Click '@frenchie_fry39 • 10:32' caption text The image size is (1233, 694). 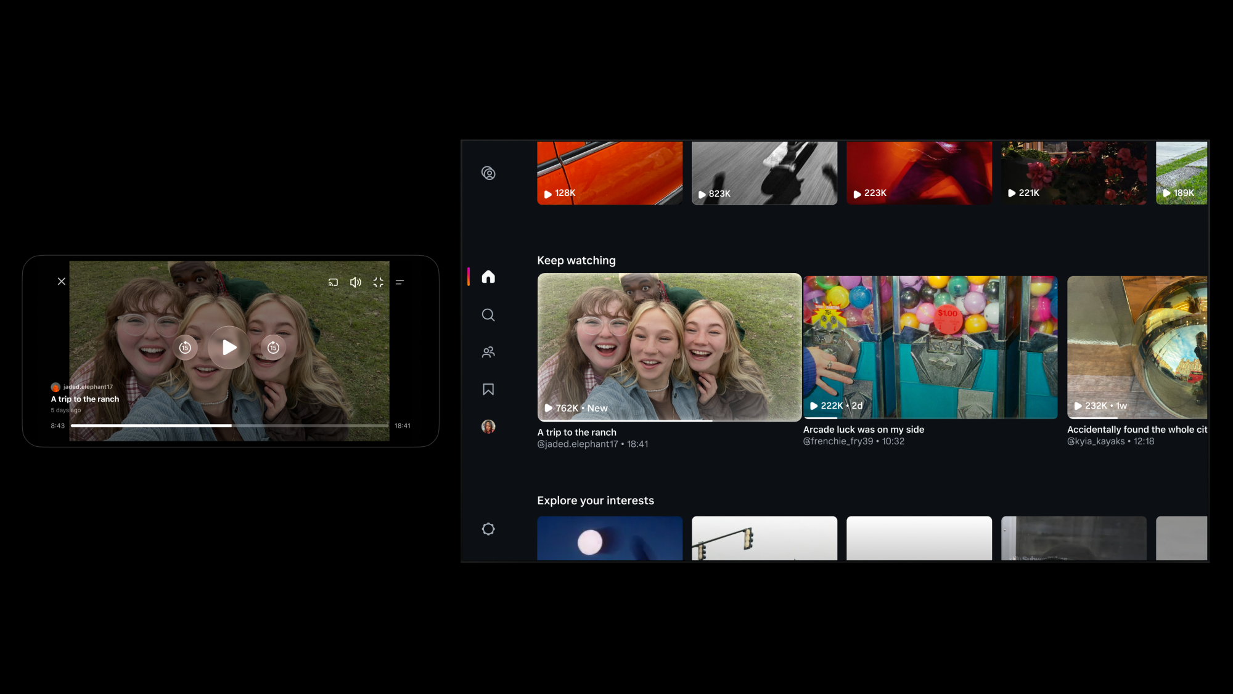[x=854, y=441]
